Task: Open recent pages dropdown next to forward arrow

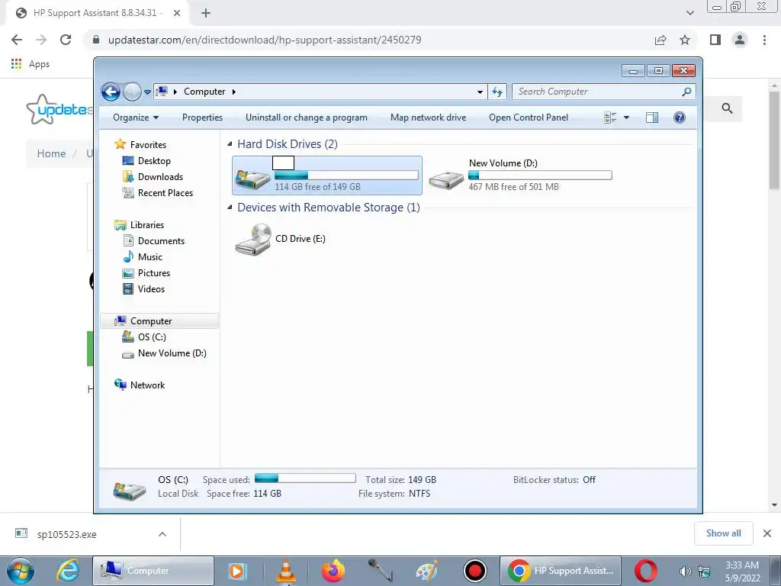Action: pyautogui.click(x=147, y=92)
